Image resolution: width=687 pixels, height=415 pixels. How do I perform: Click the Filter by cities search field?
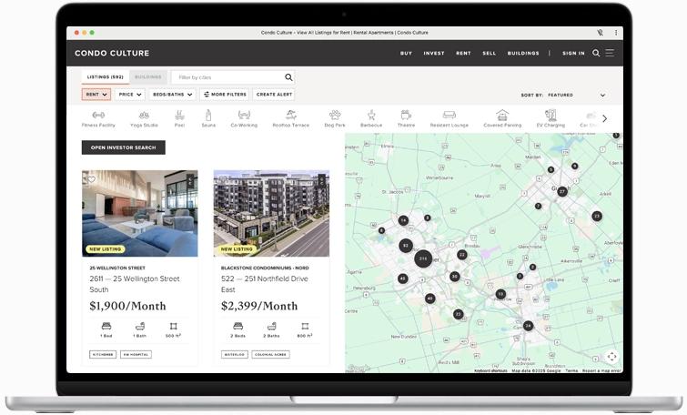pos(227,77)
